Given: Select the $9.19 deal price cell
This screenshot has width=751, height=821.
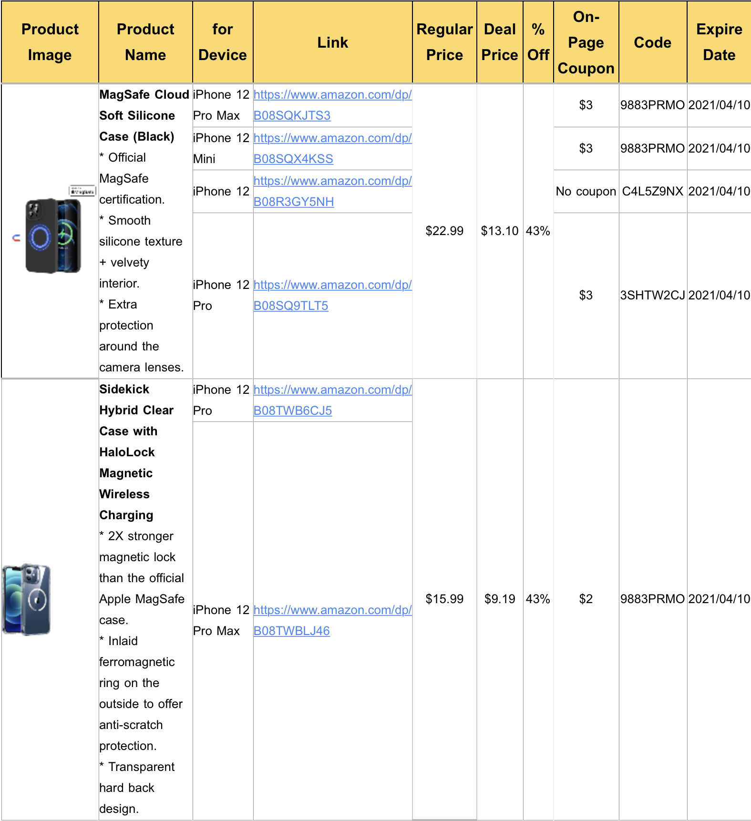Looking at the screenshot, I should click(500, 599).
